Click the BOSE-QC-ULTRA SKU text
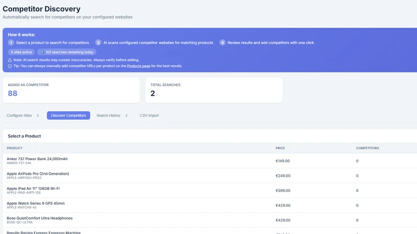The image size is (417, 234). coord(20,223)
